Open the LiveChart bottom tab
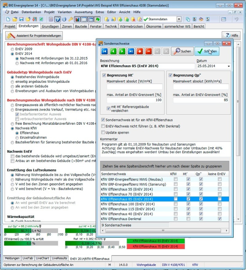Viewport: 246px width, 270px height. point(42,258)
